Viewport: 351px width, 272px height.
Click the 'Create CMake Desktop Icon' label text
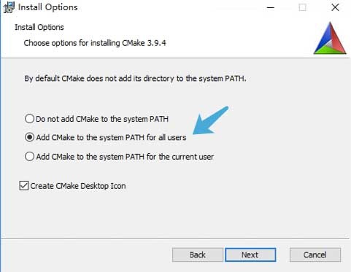(78, 186)
